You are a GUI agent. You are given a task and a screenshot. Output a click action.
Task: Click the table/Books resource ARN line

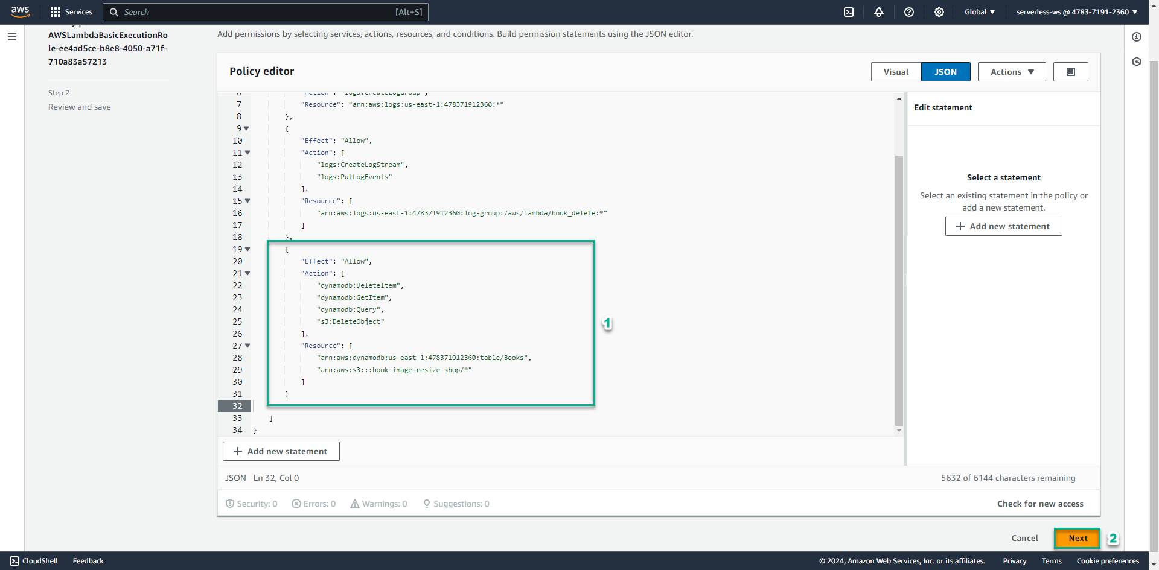(424, 358)
